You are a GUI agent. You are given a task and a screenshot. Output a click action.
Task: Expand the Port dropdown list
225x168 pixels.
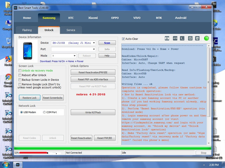pyautogui.click(x=94, y=49)
